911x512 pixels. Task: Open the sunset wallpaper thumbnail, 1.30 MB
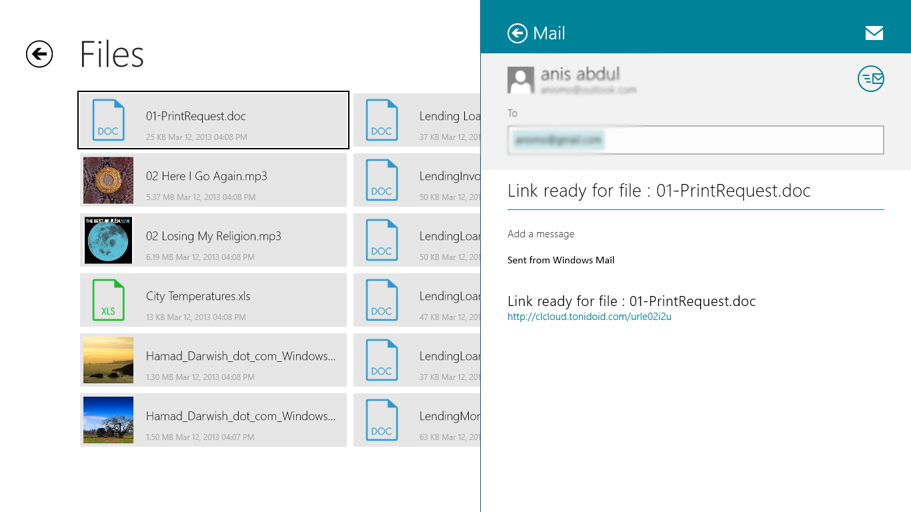(x=108, y=360)
